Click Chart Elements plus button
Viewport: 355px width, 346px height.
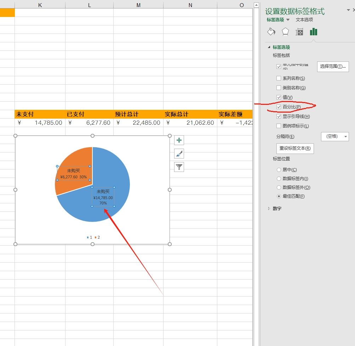[x=179, y=140]
